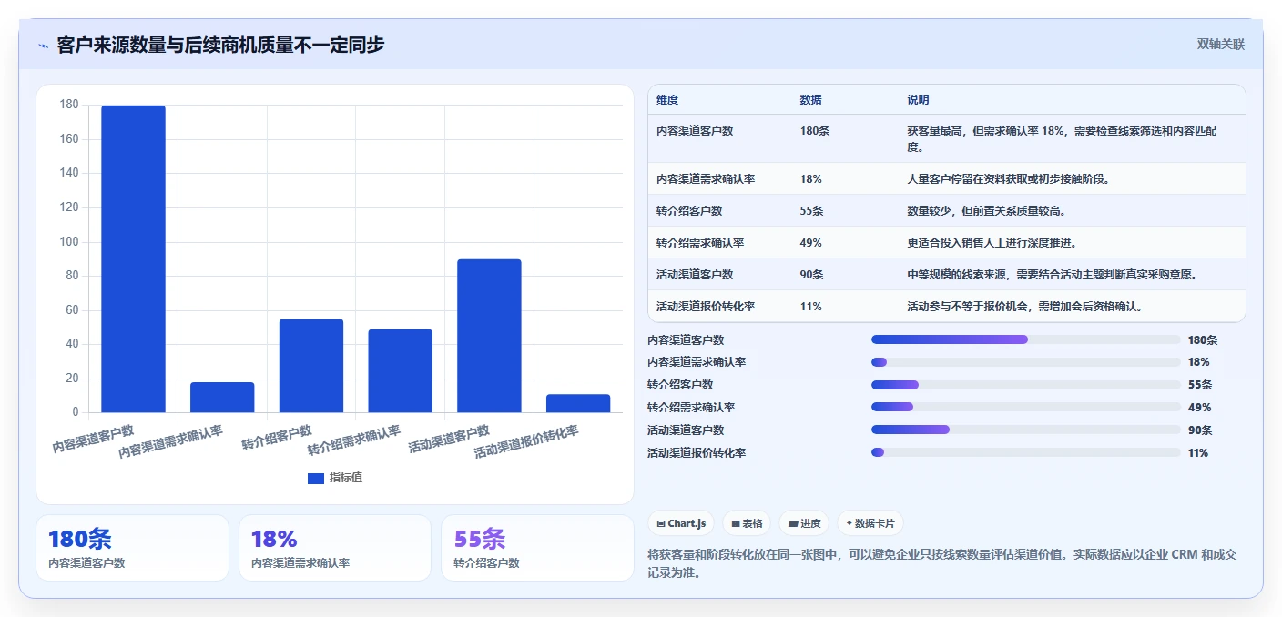Click the 活动渠道客户数 bar in chart
The width and height of the screenshot is (1282, 617).
pyautogui.click(x=489, y=336)
